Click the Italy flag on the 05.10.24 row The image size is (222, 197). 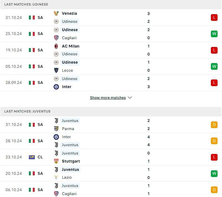[x=32, y=66]
